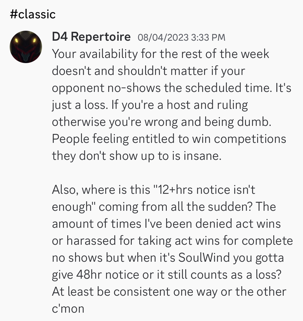
Task: Click the 08/04/2023 3:33 PM timestamp
Action: [x=181, y=37]
